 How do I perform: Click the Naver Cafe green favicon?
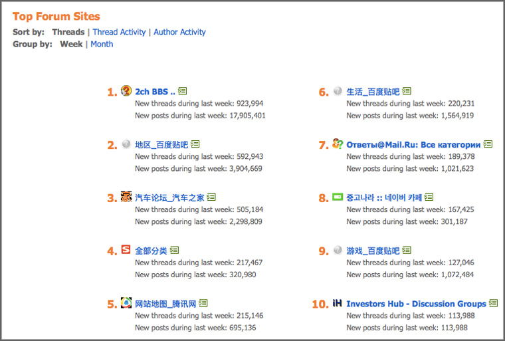coord(338,197)
